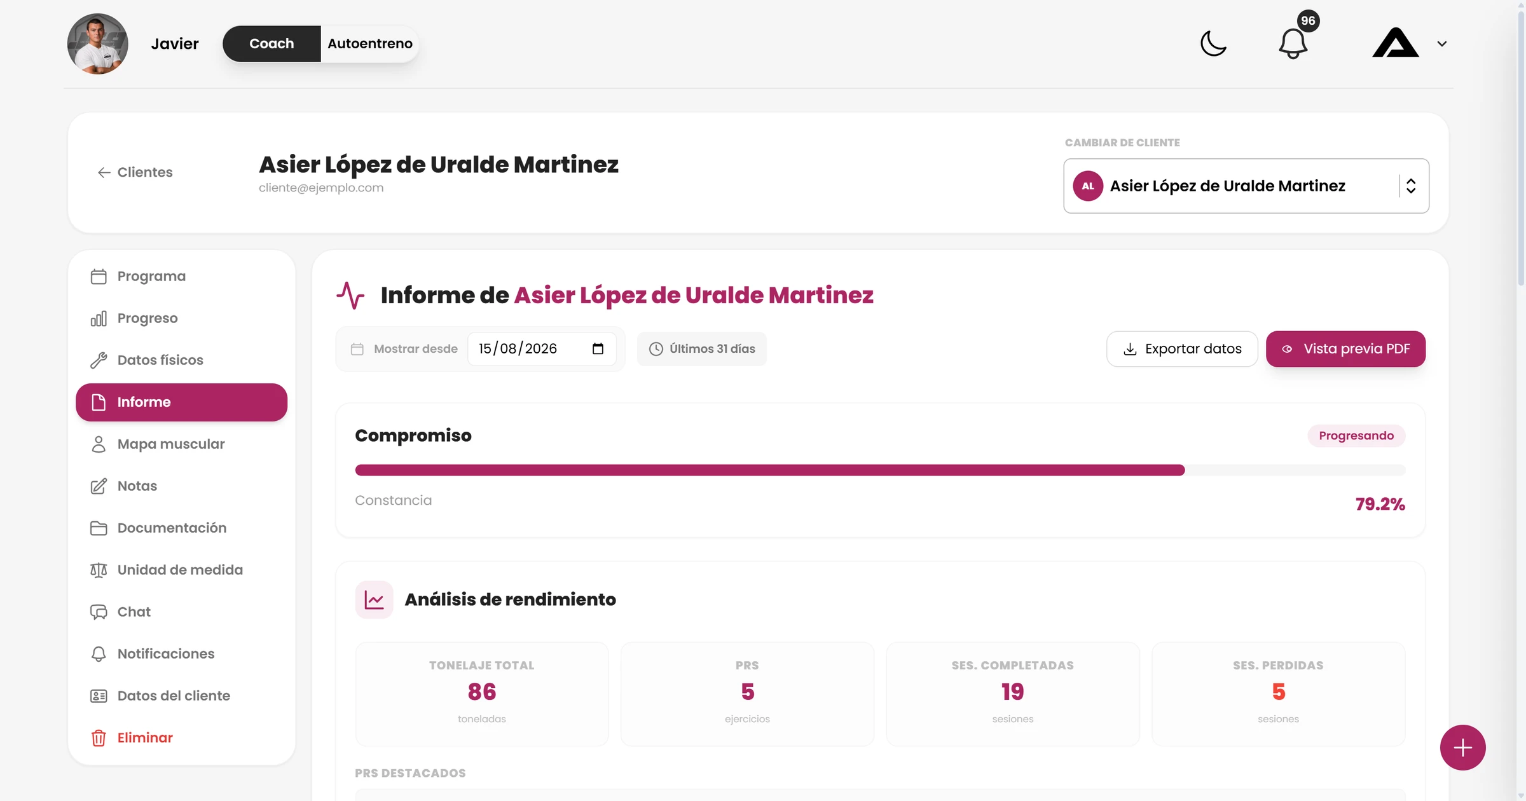This screenshot has height=801, width=1526.
Task: Click the PRS DESTACADOS heading
Action: (x=410, y=774)
